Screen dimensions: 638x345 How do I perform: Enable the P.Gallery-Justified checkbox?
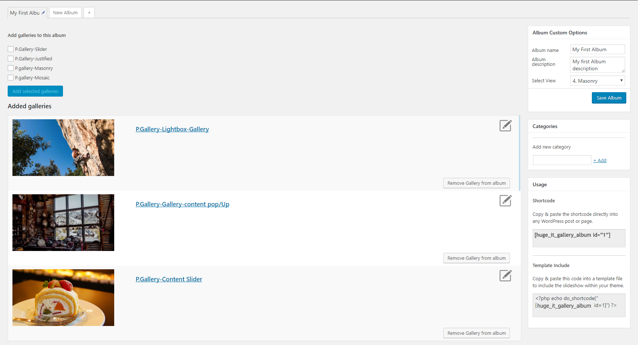coord(11,59)
